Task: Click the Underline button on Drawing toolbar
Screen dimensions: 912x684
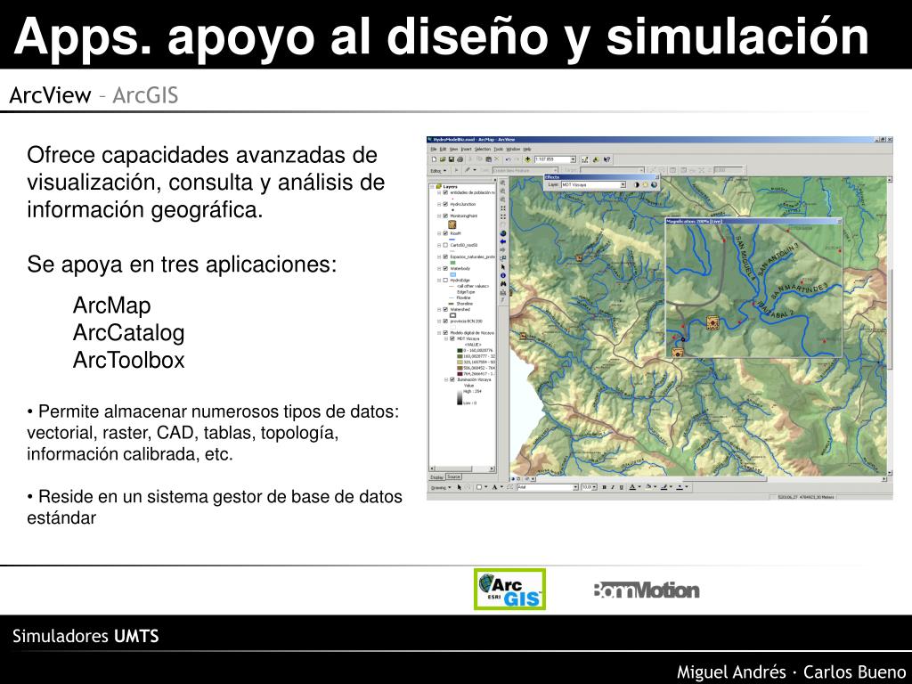Action: click(x=621, y=487)
